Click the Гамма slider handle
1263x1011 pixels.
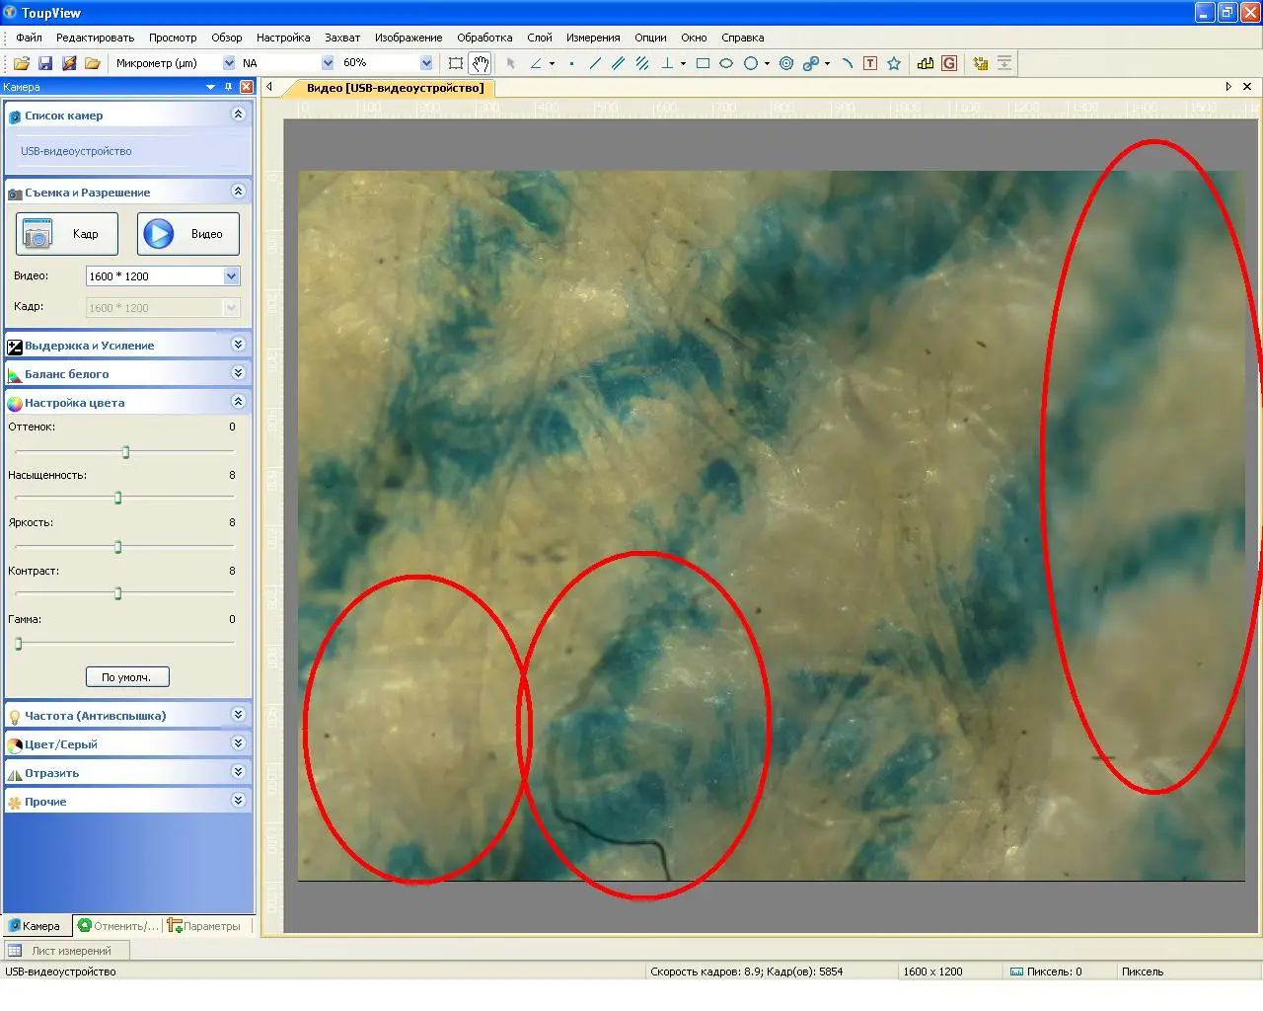pos(18,643)
